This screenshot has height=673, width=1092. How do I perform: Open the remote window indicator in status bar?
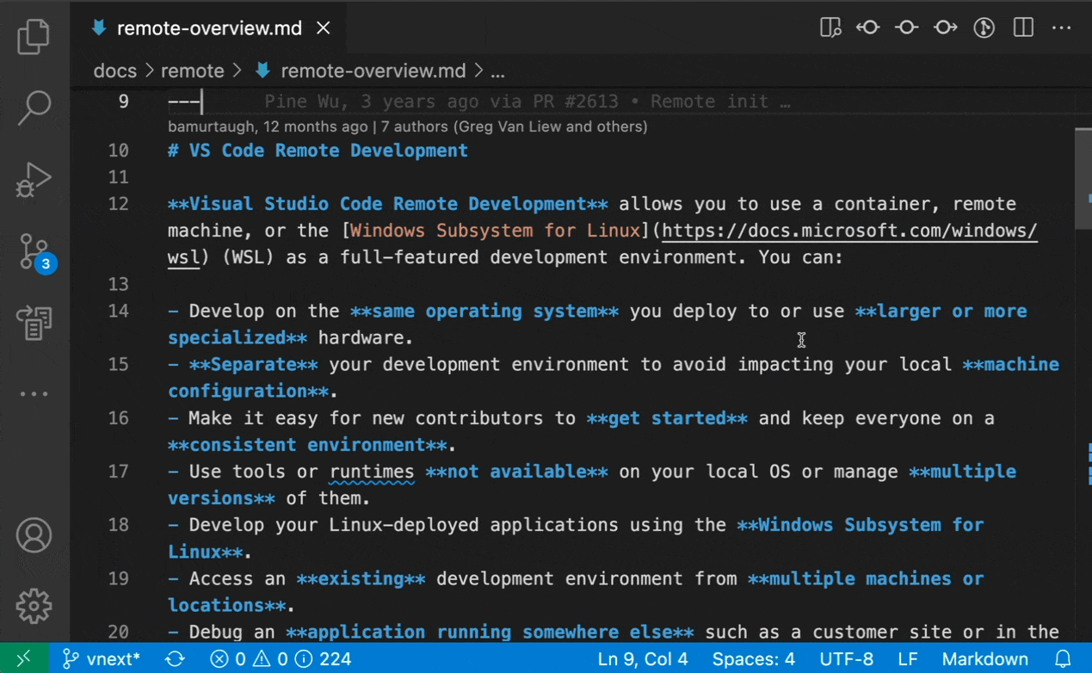coord(24,659)
